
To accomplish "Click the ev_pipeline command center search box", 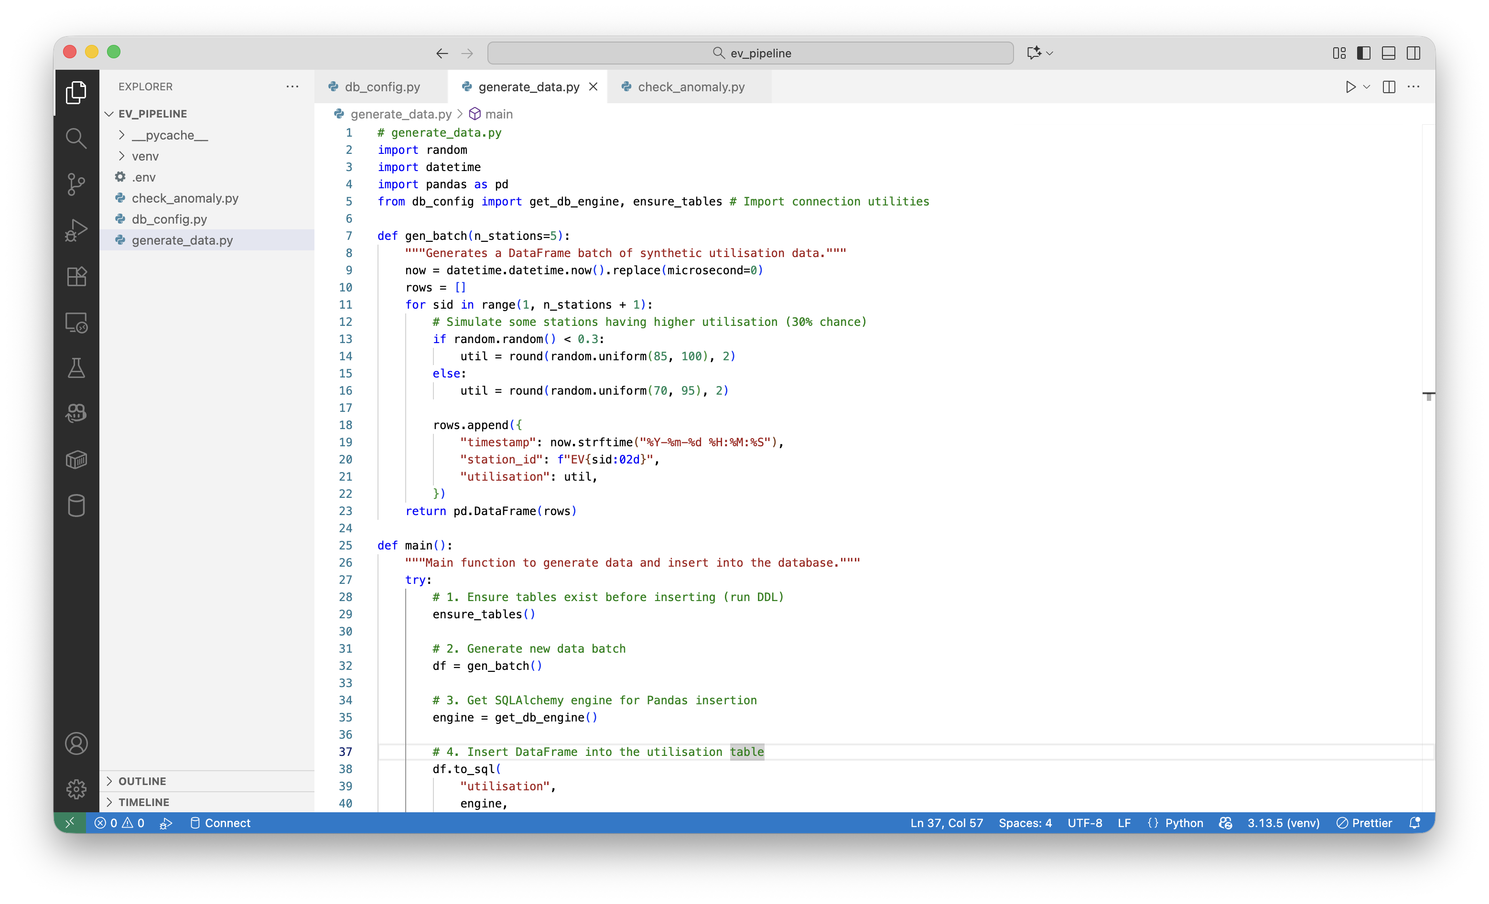I will coord(750,53).
